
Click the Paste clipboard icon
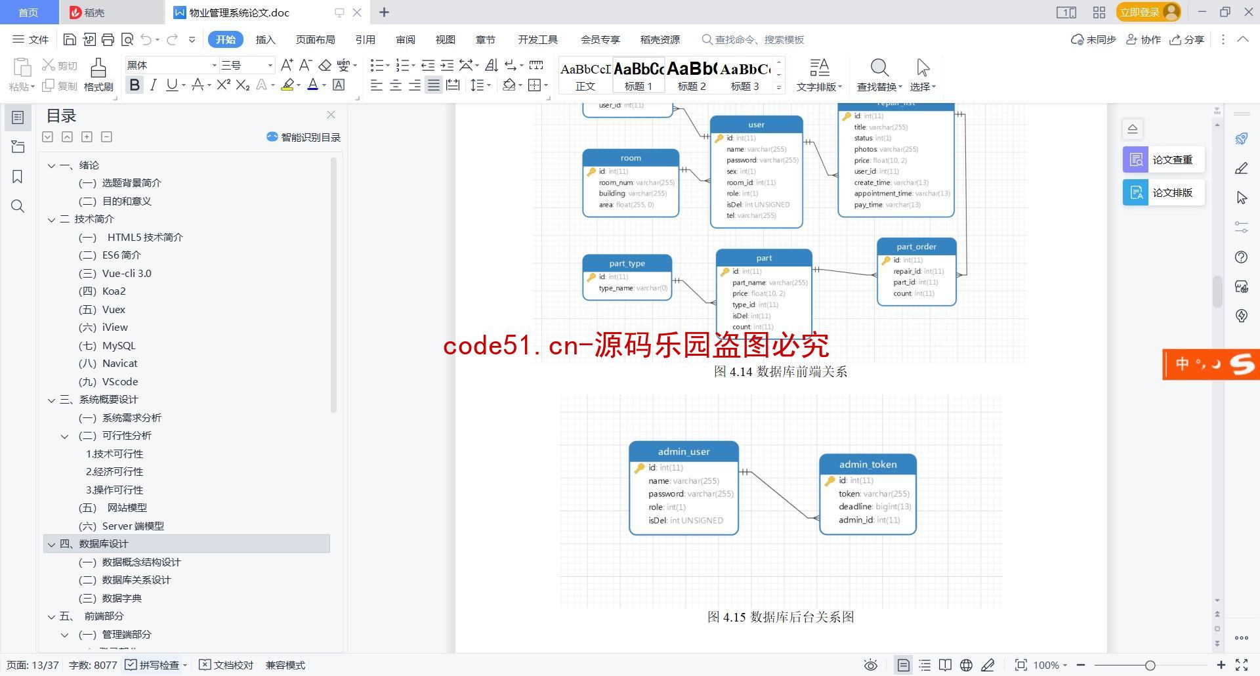(x=22, y=68)
